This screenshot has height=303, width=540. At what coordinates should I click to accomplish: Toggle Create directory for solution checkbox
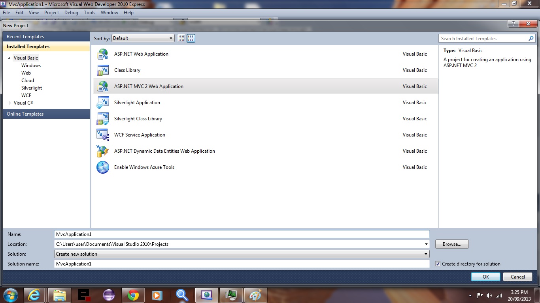(x=438, y=264)
